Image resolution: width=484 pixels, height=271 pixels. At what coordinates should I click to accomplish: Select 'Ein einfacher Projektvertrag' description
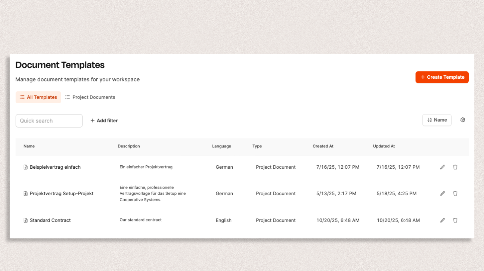(x=146, y=167)
